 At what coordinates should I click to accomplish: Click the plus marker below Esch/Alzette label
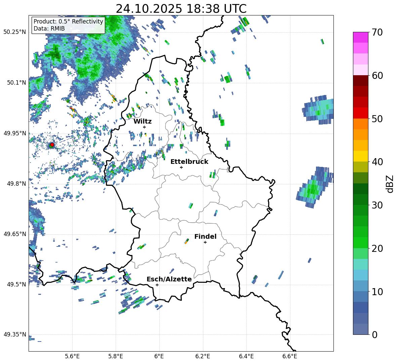[x=157, y=285]
